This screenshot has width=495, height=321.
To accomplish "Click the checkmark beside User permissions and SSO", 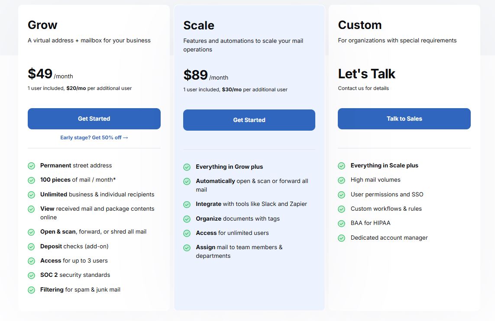I will (x=342, y=195).
